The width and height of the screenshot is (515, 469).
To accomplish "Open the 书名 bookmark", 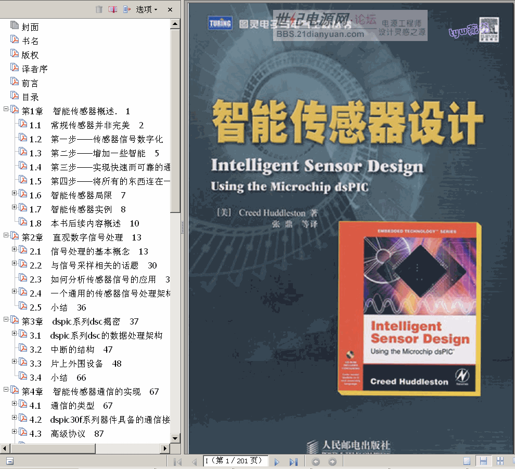I will (30, 41).
